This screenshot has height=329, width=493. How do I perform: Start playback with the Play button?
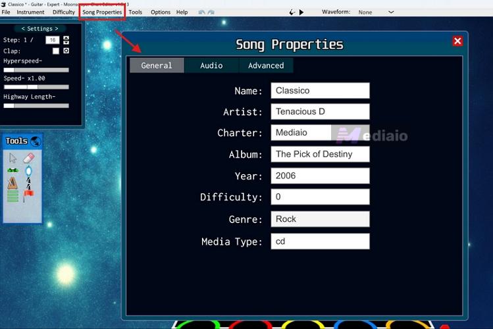point(301,13)
